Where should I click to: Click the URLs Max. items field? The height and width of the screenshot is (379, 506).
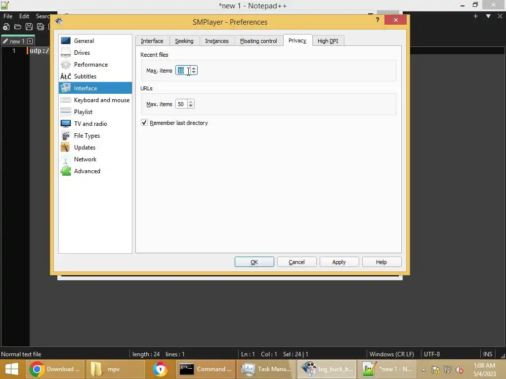click(x=181, y=104)
